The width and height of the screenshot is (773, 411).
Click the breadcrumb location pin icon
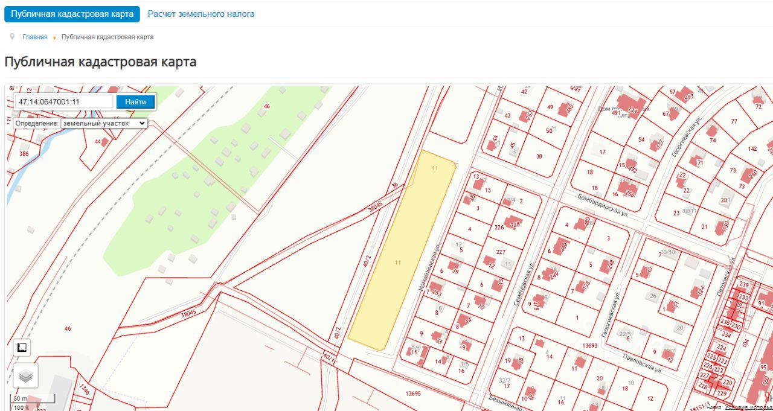pos(12,37)
